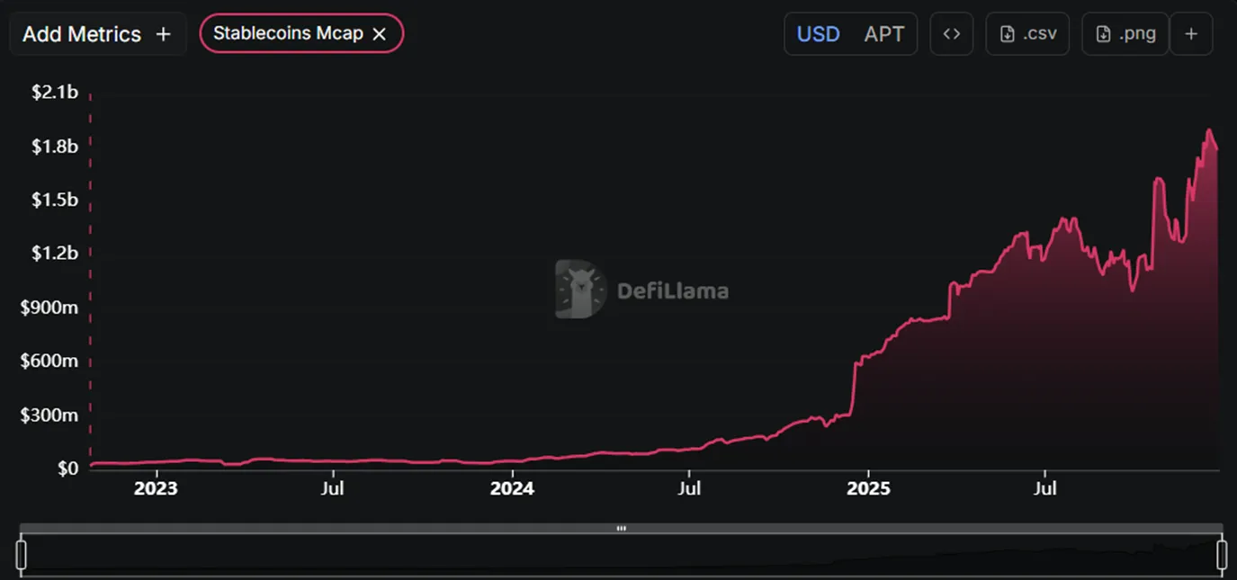The height and width of the screenshot is (580, 1237).
Task: Click the DefiLlama llama logo watermark
Action: coord(580,290)
